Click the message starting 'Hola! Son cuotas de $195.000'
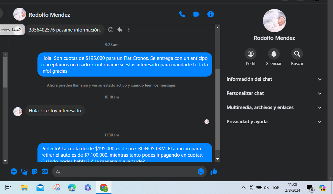The width and height of the screenshot is (333, 194). coord(125,65)
